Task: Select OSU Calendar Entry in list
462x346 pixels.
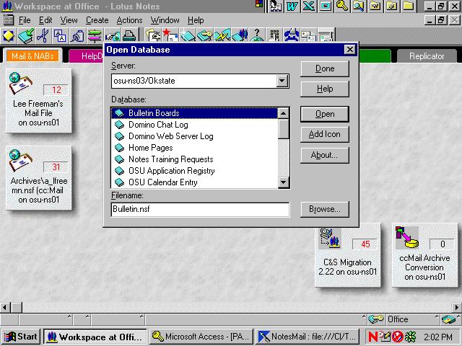Action: pyautogui.click(x=194, y=182)
